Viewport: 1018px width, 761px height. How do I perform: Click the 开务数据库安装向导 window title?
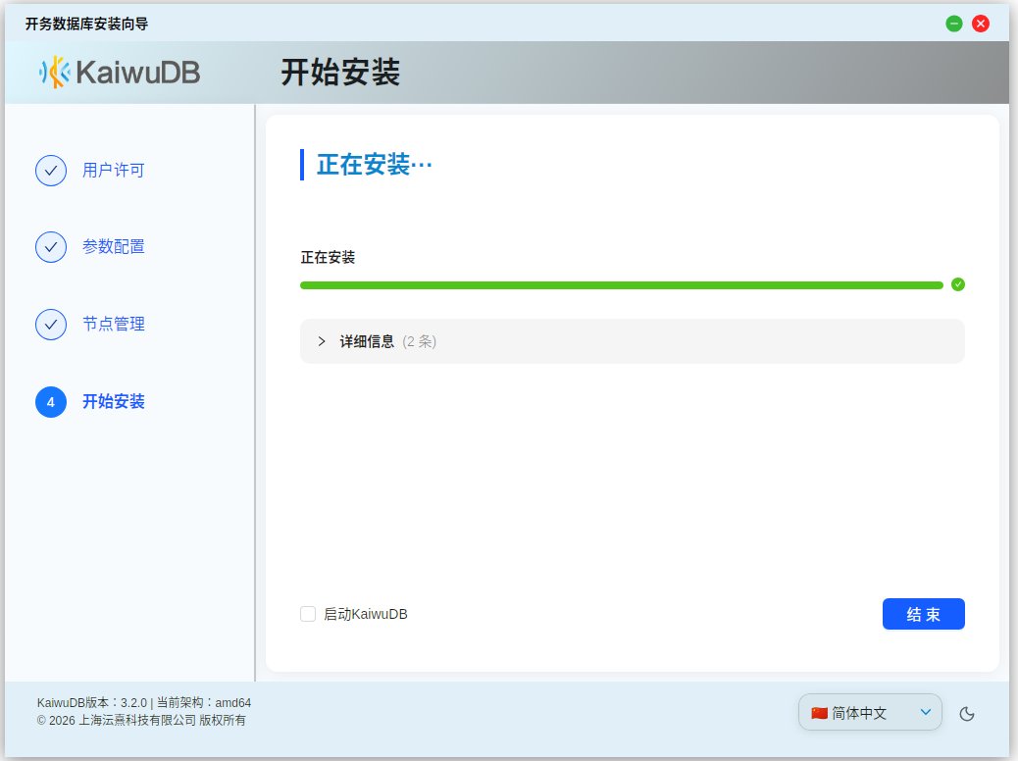coord(86,24)
